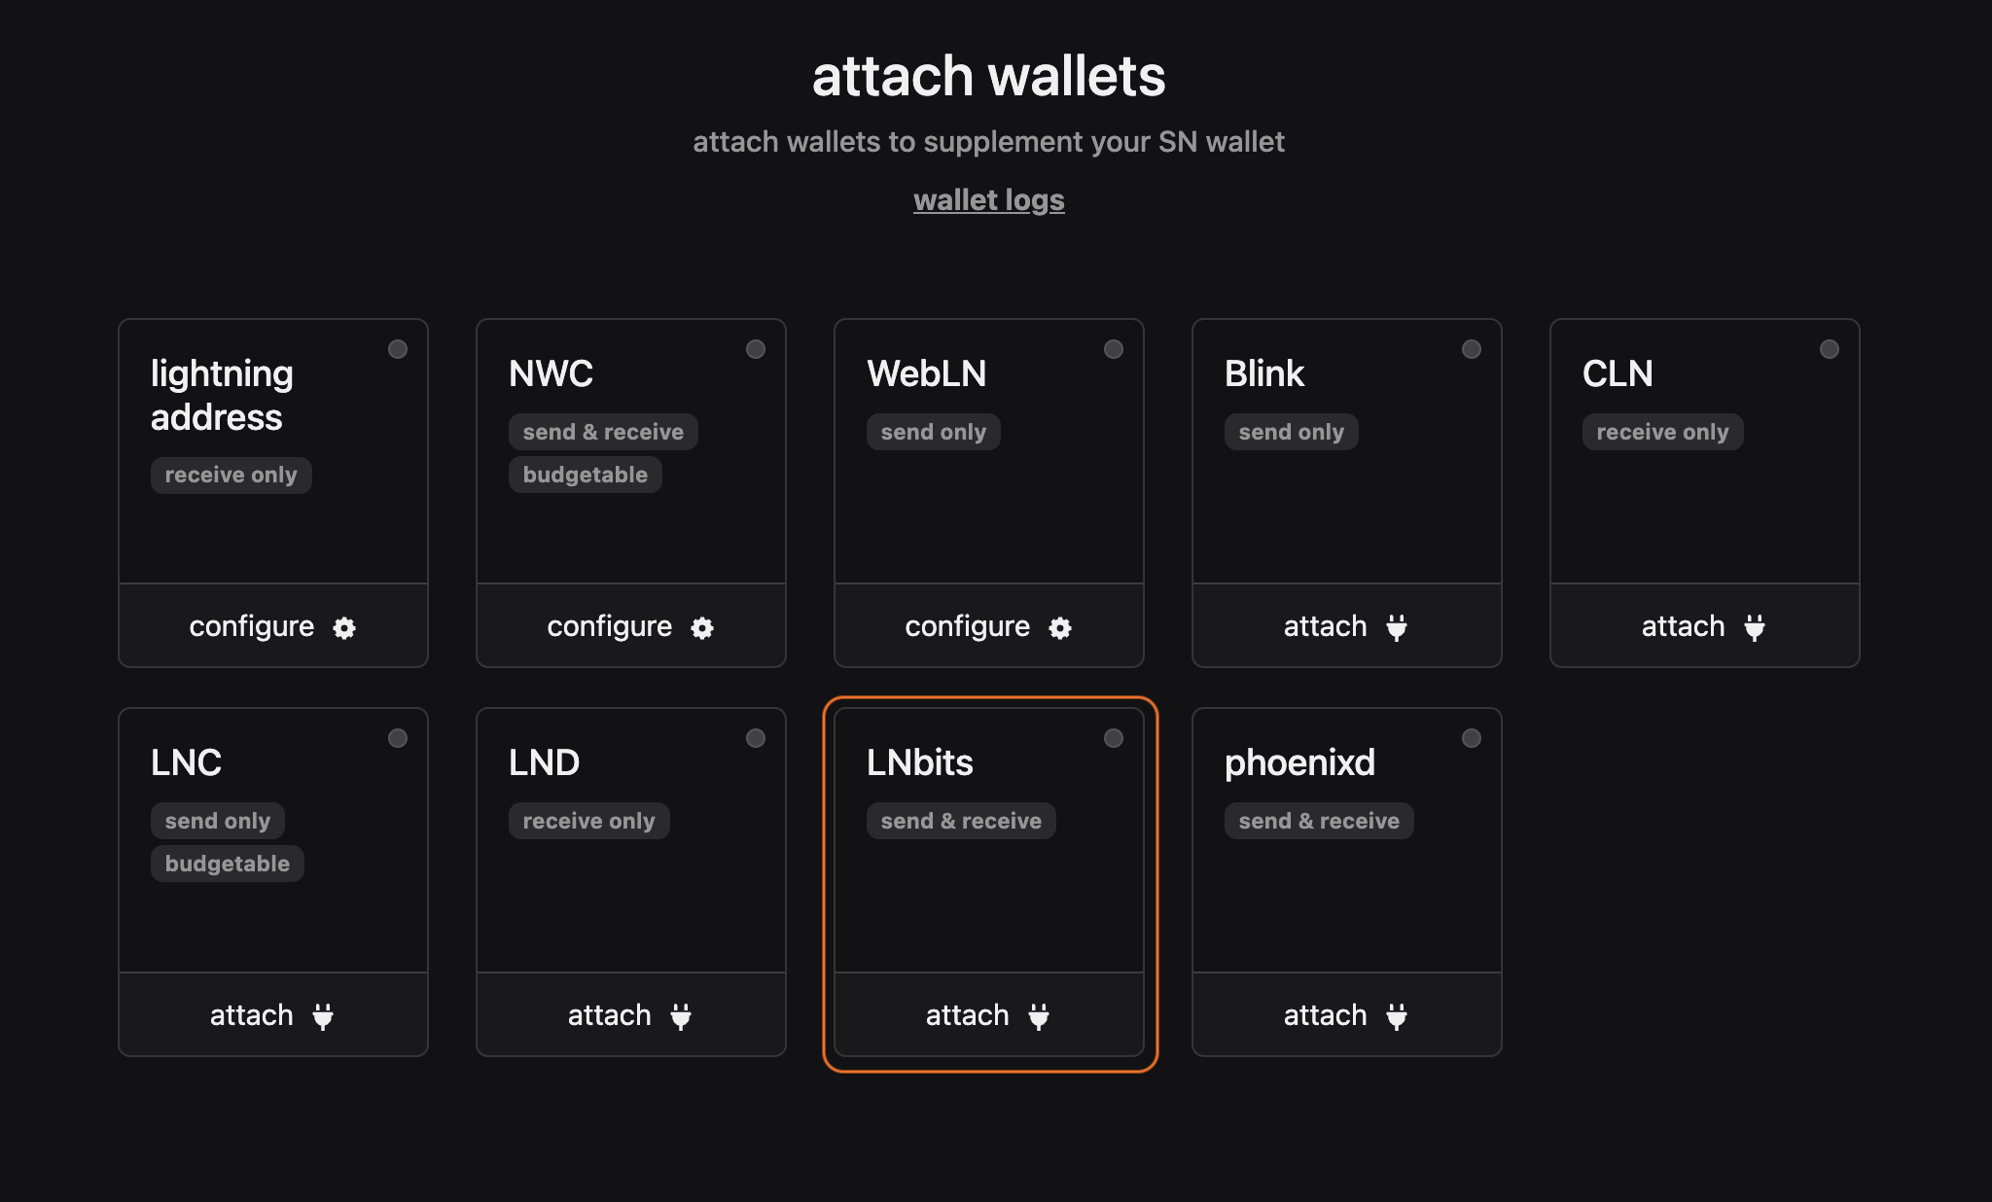This screenshot has width=1992, height=1202.
Task: Click the plug icon on LNC card
Action: click(323, 1016)
